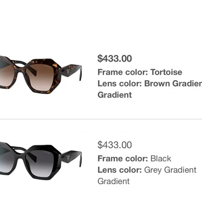This screenshot has height=202, width=202.
Task: Select the Tortoise sunglasses product image
Action: 41,75
